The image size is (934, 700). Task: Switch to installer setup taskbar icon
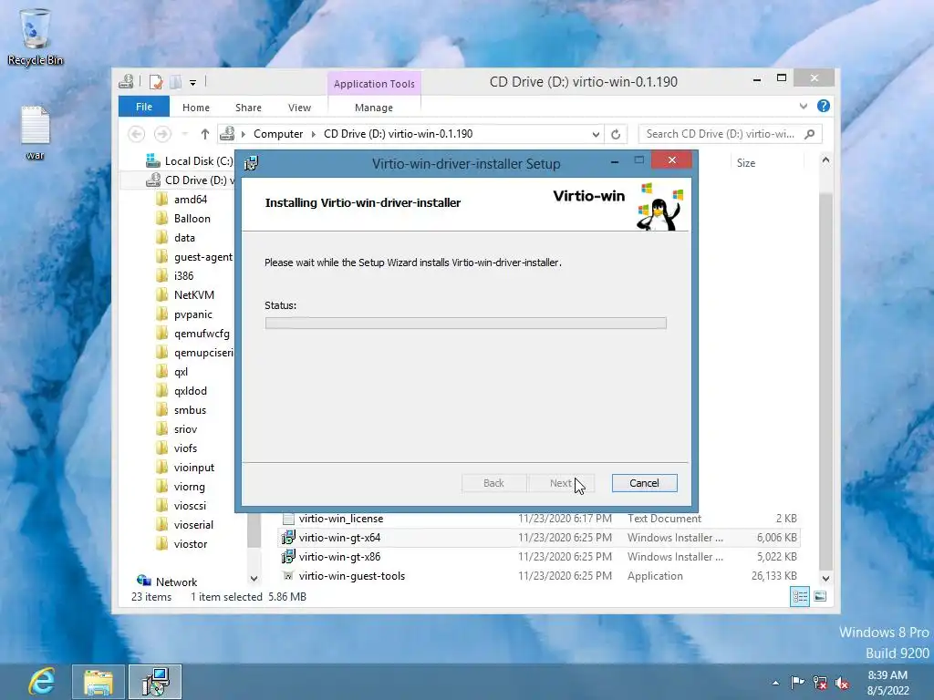[x=155, y=682]
